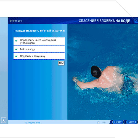Click checkmark beside 'Войти в воду'
The width and height of the screenshot is (138, 138).
[x=16, y=49]
